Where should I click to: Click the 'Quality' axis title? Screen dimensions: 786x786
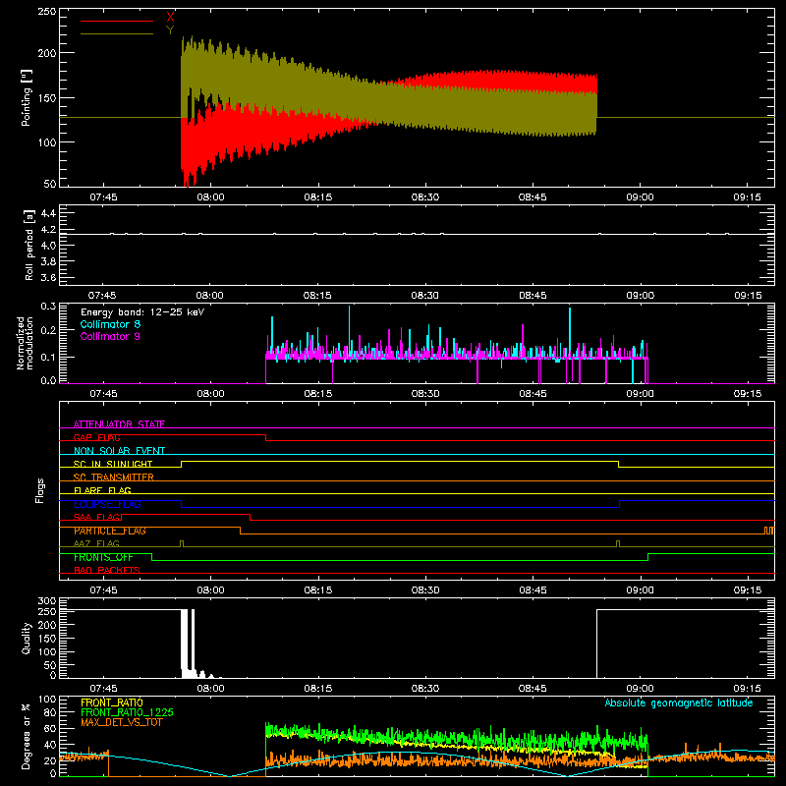point(27,638)
